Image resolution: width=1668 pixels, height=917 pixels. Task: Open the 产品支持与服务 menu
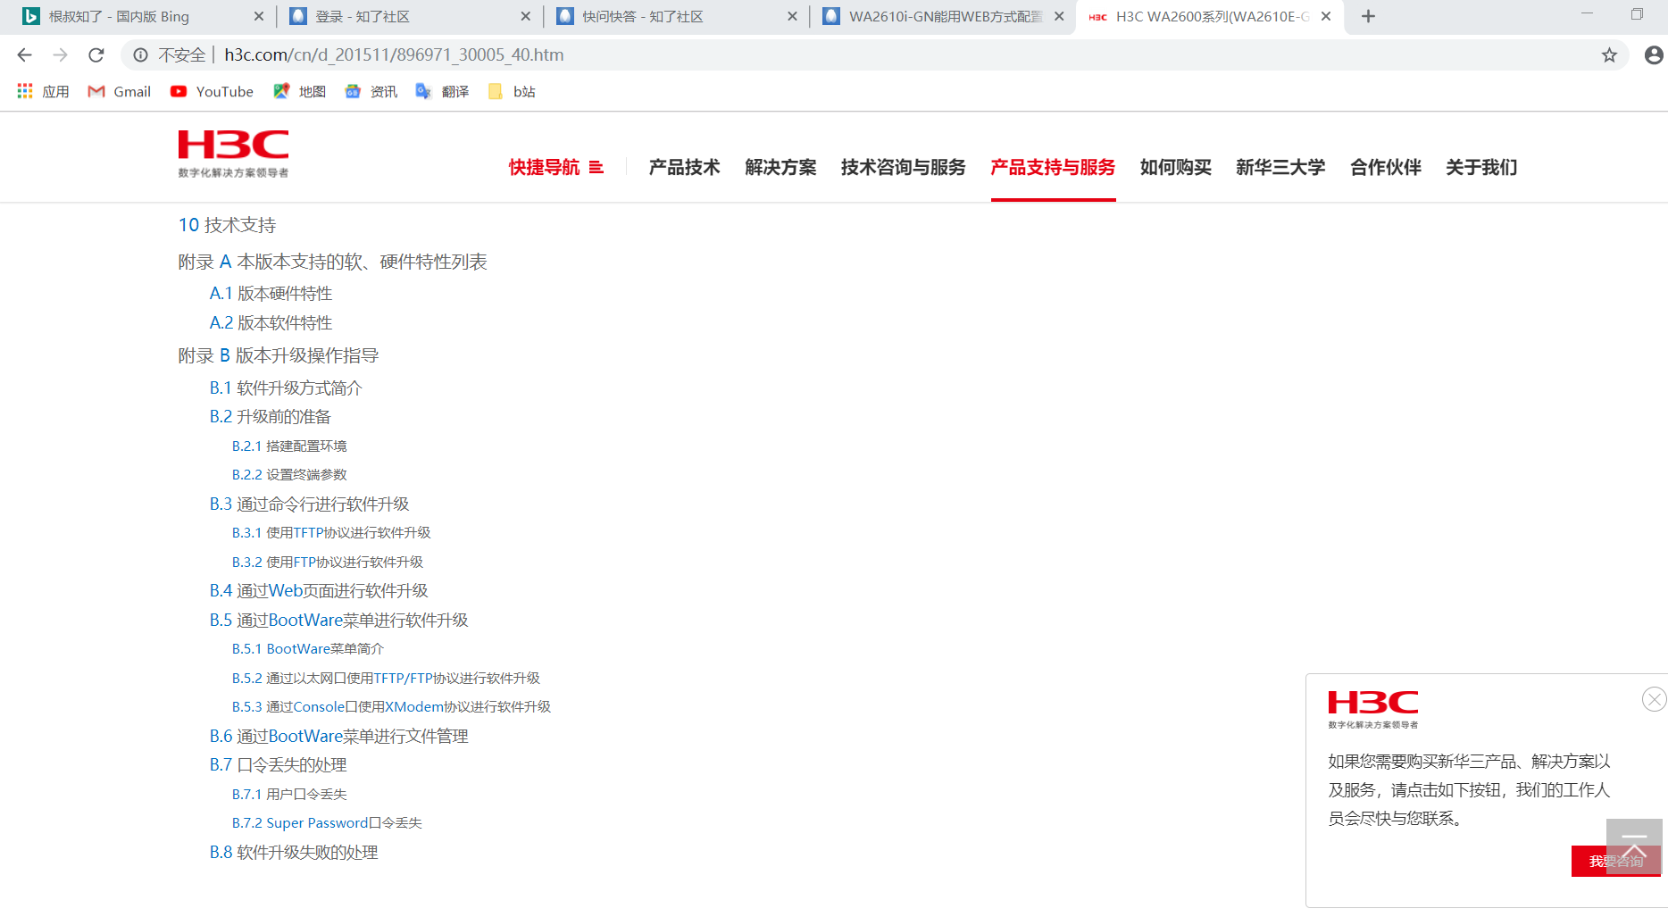[1053, 167]
